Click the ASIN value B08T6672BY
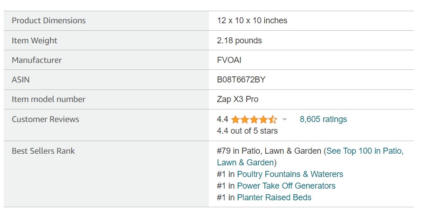421x211 pixels. point(241,80)
